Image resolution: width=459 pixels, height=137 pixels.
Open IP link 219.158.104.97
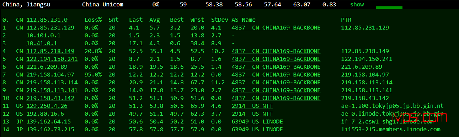[x=50, y=75]
